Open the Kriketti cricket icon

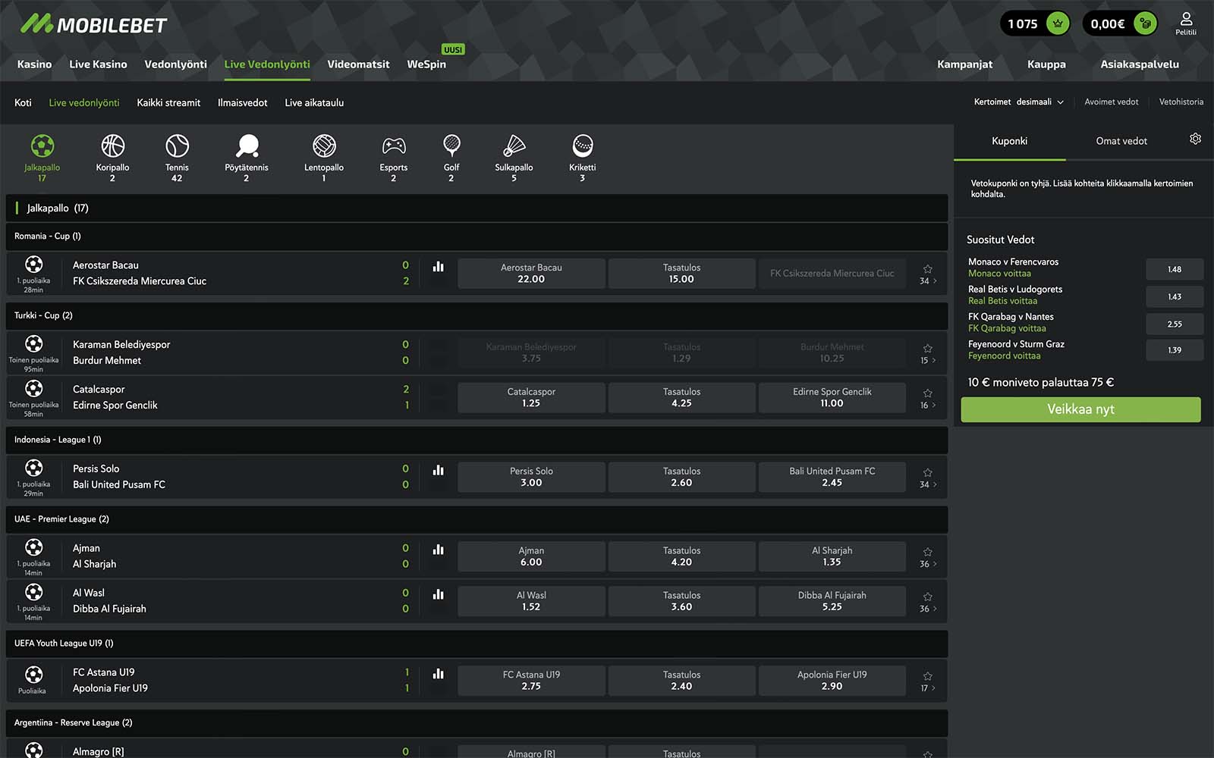pos(582,146)
